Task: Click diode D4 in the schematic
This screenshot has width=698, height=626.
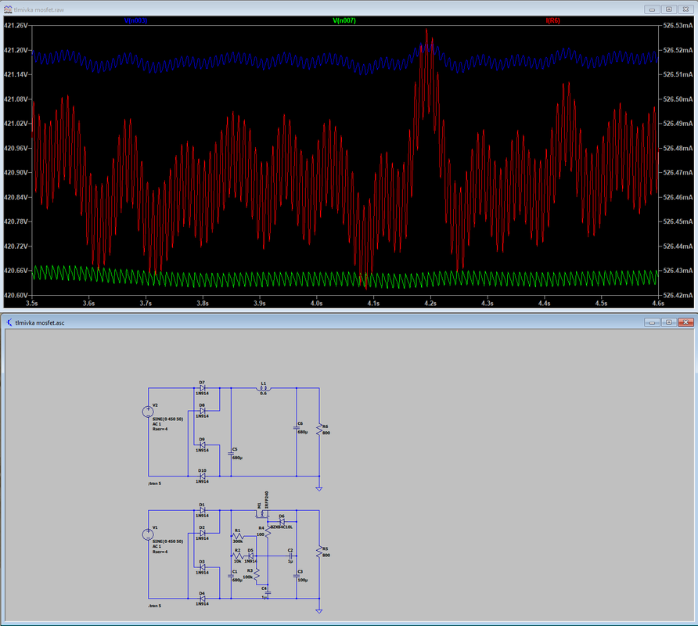Action: click(x=203, y=599)
